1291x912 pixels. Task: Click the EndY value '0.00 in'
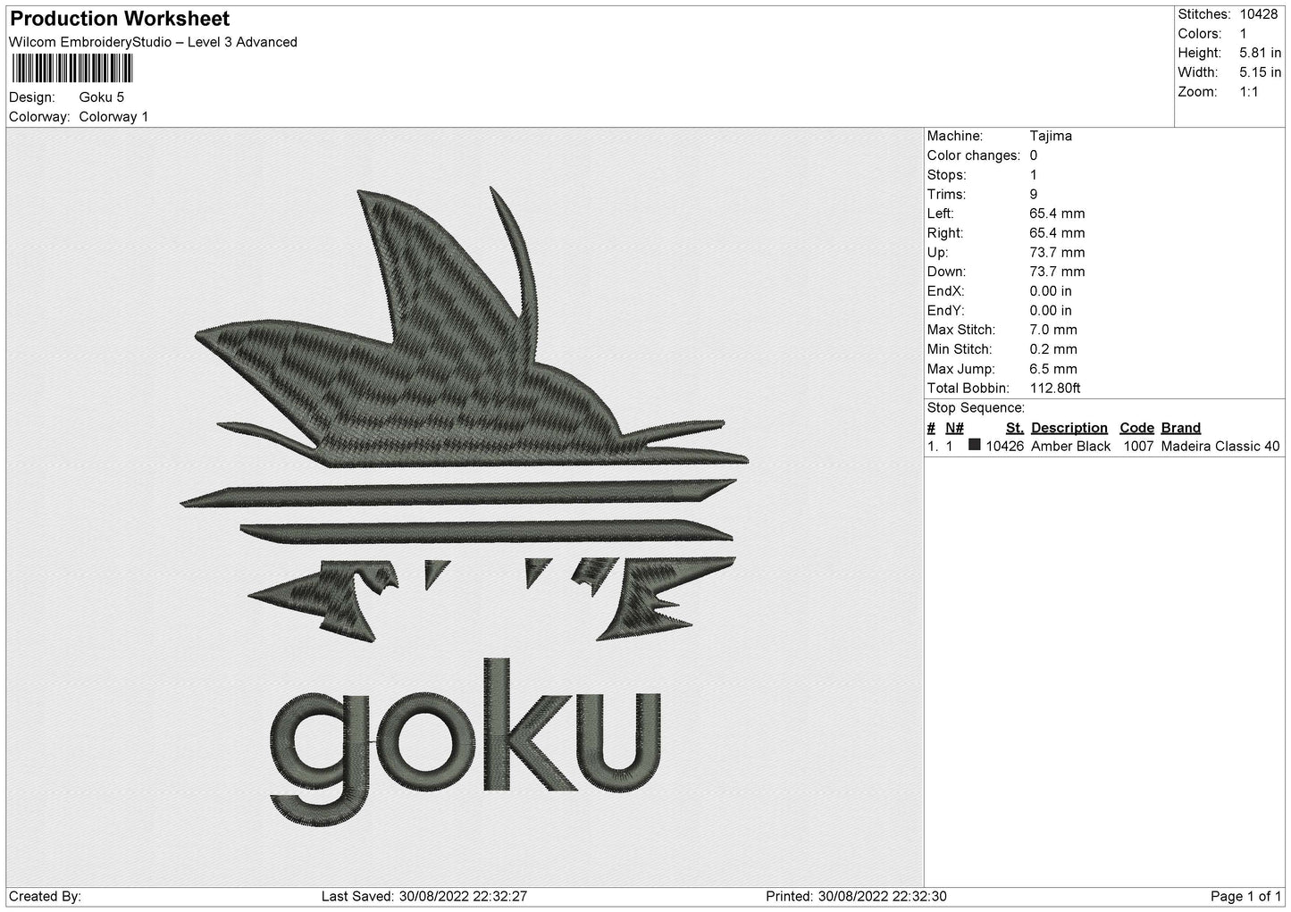(1051, 311)
